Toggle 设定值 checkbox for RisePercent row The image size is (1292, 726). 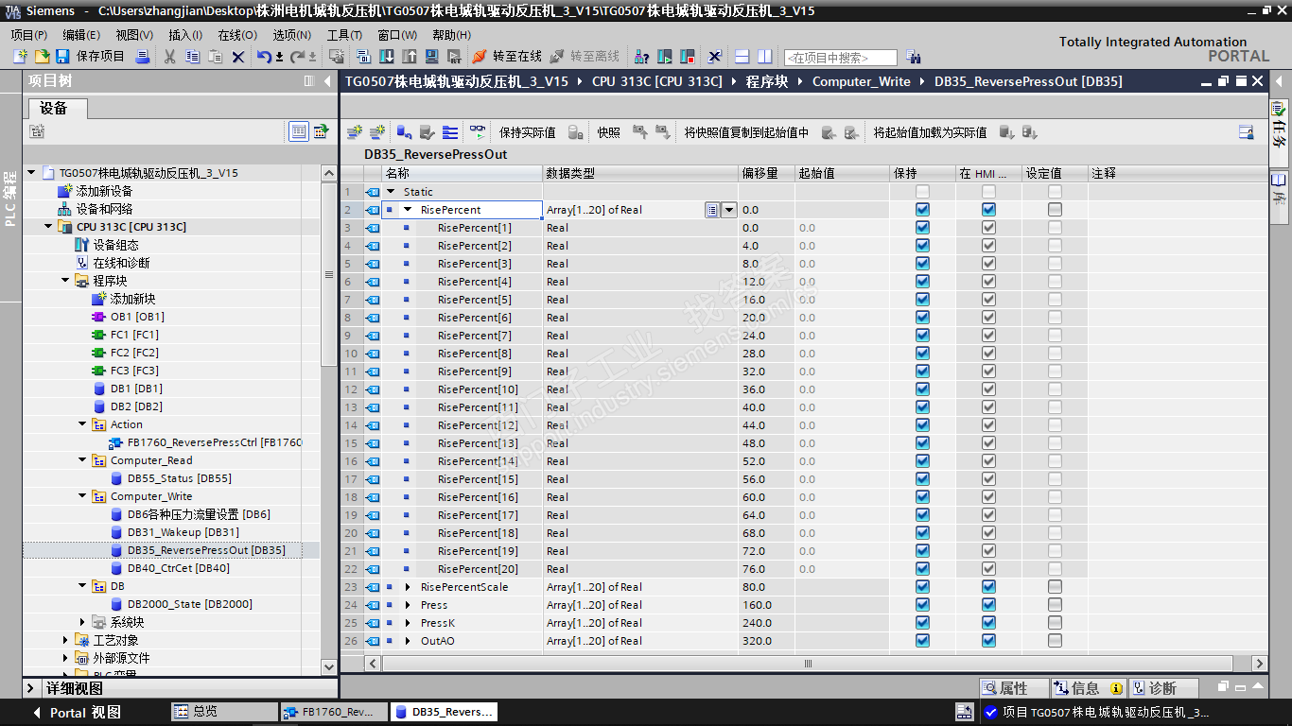[x=1055, y=210]
